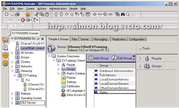Switch to the Files tab
Viewport: 179px width, 108px height.
(x=75, y=39)
